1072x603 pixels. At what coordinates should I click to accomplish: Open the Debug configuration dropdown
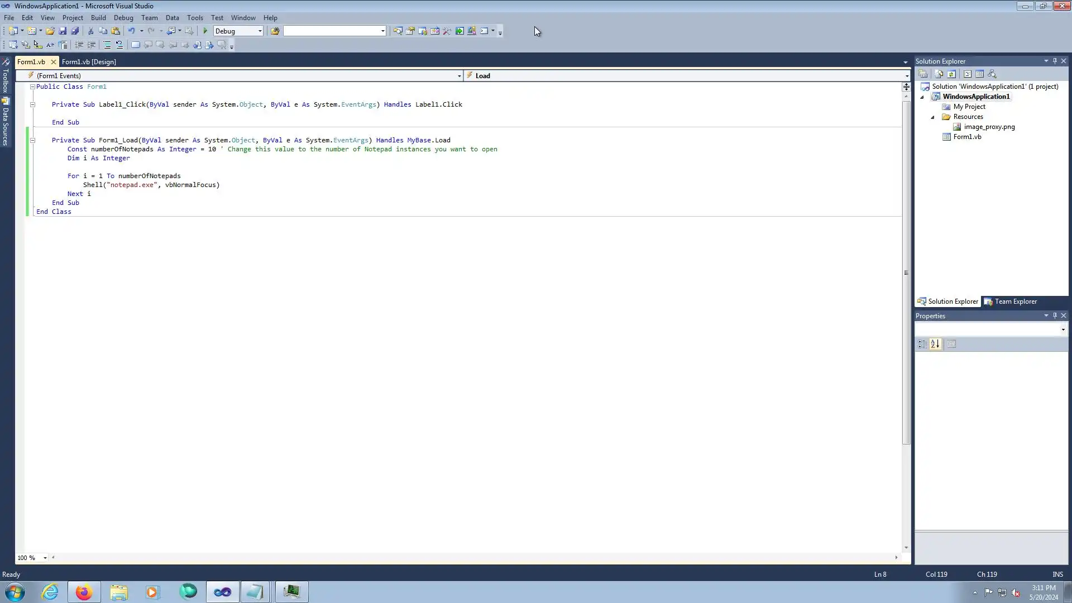pyautogui.click(x=260, y=31)
